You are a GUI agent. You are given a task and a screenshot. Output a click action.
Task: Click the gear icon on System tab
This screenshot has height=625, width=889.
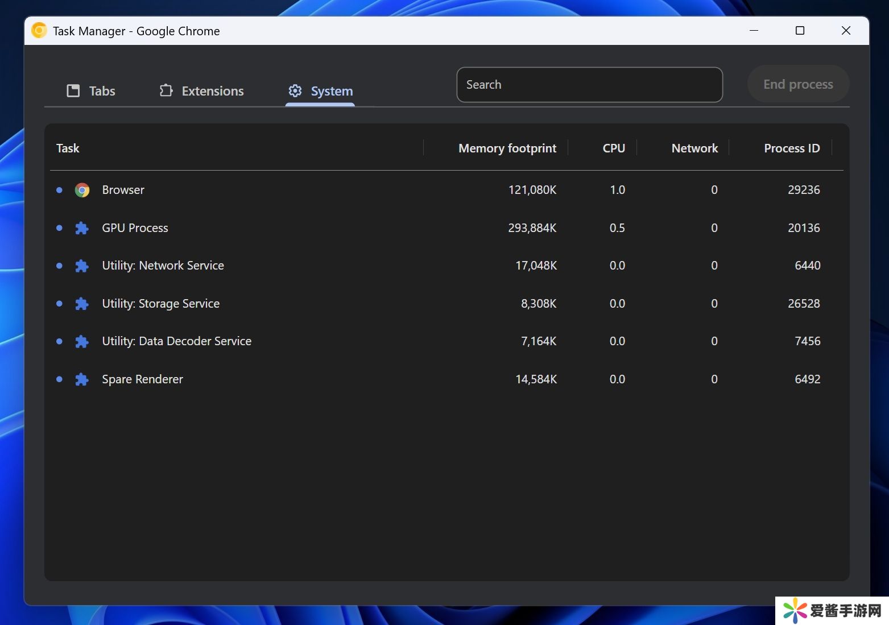click(x=295, y=91)
